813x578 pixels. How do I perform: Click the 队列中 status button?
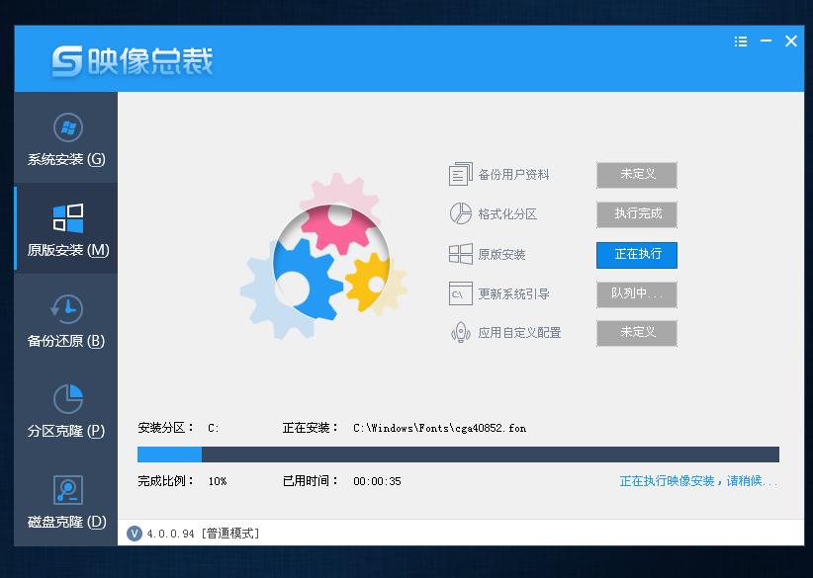point(636,293)
